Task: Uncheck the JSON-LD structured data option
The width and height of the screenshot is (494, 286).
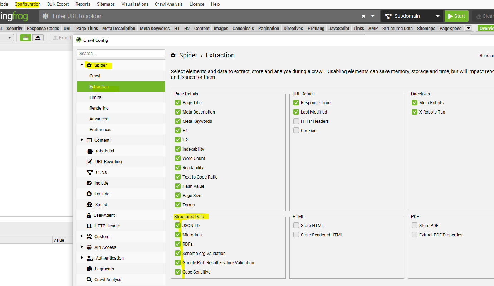Action: [x=178, y=225]
